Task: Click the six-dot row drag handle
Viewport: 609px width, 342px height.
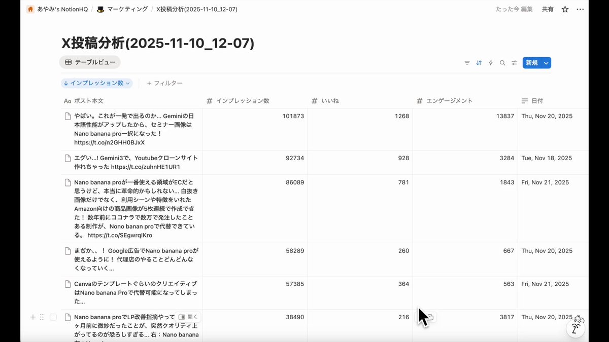Action: coord(42,317)
